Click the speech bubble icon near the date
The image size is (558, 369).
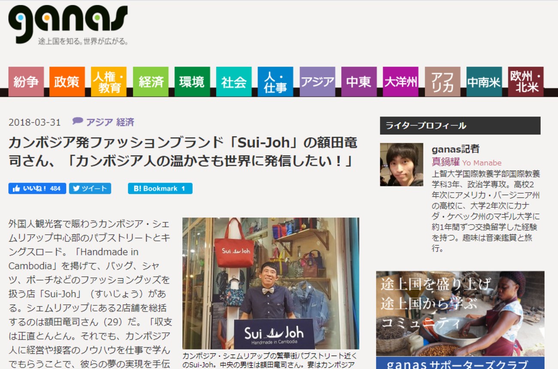[x=78, y=121]
